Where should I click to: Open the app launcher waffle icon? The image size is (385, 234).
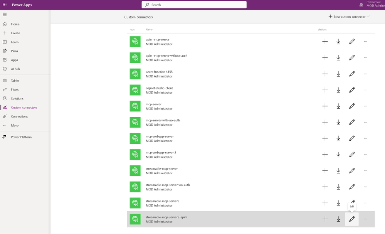(5, 5)
